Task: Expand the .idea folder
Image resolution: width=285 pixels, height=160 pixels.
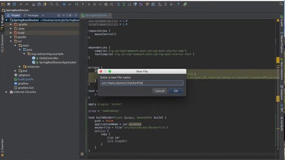Action: click(11, 28)
